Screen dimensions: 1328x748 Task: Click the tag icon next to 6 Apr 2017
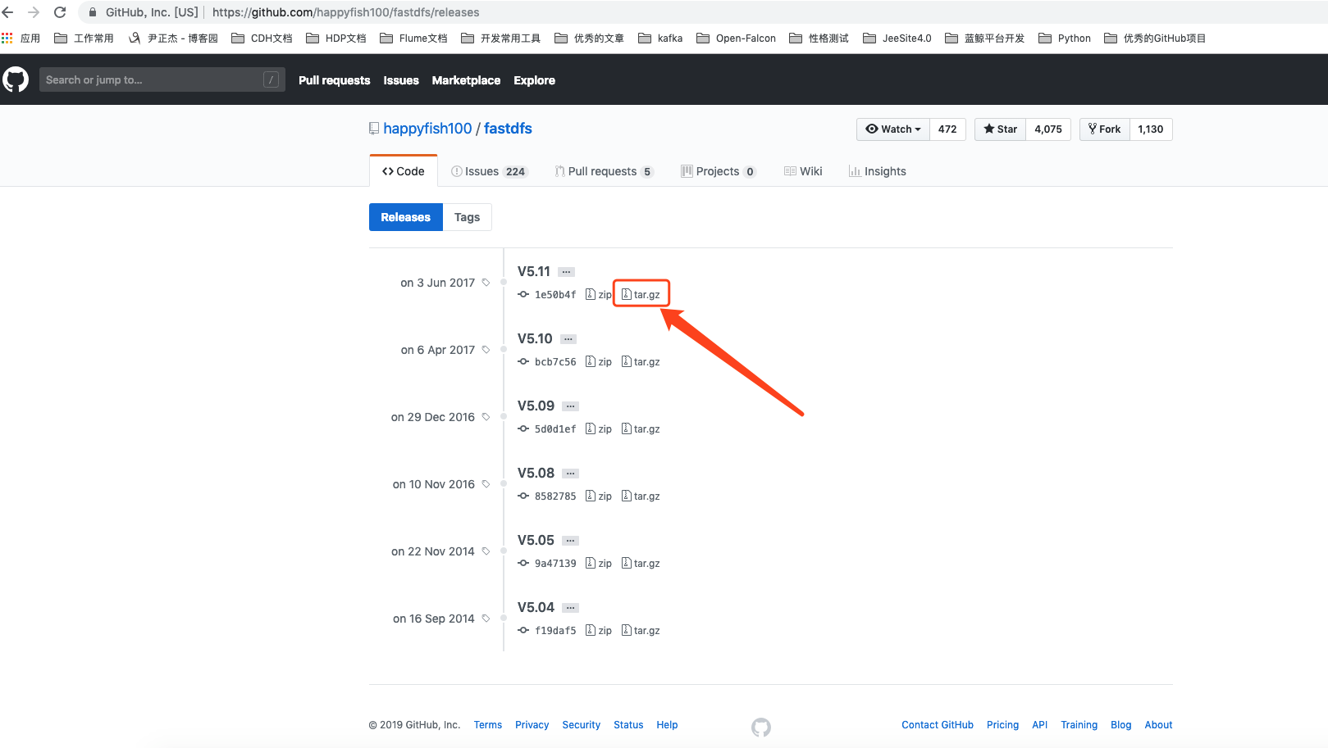(x=486, y=350)
